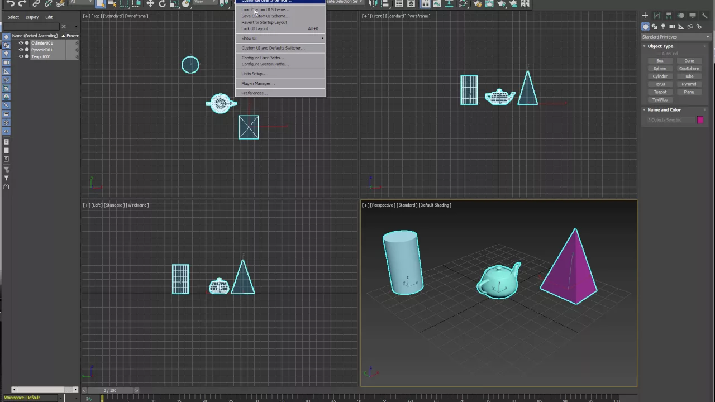
Task: Open Custom UI and Defaults Switcher
Action: (x=273, y=48)
